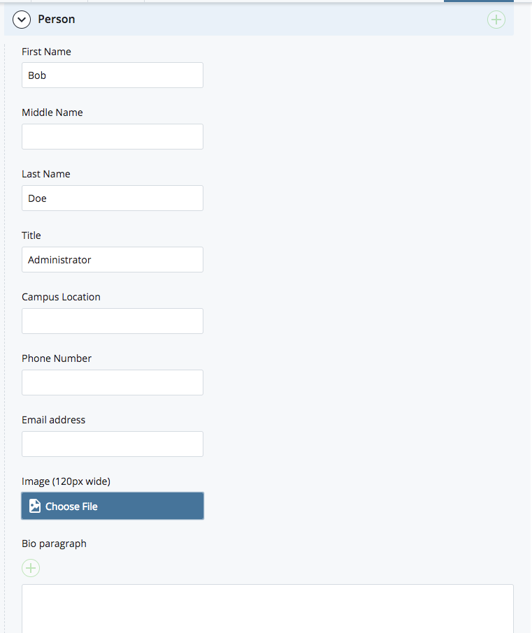Collapse the Person section chevron
532x633 pixels.
click(22, 20)
